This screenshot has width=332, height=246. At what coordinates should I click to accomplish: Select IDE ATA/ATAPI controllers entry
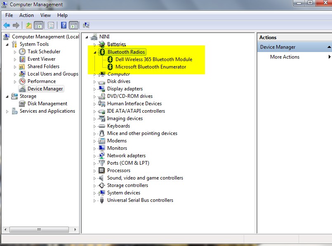136,111
